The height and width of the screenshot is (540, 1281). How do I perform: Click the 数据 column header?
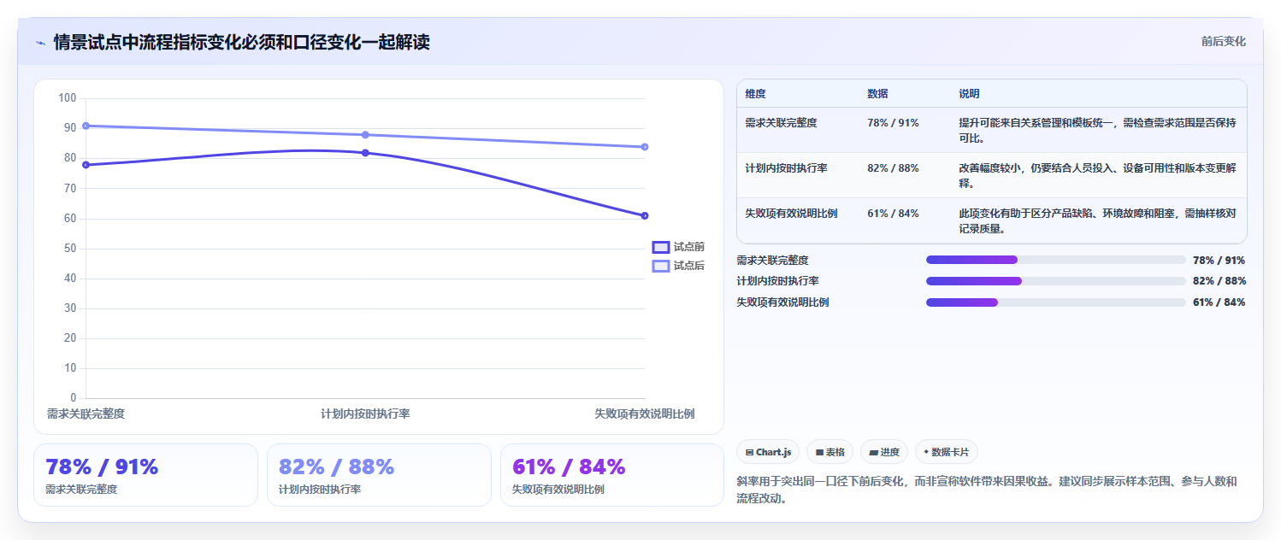(x=878, y=94)
